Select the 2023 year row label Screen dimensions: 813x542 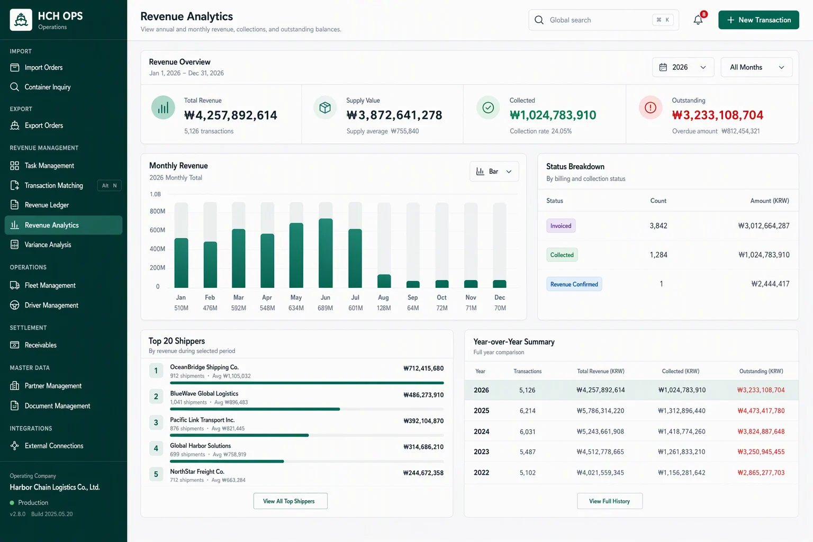[x=482, y=452]
